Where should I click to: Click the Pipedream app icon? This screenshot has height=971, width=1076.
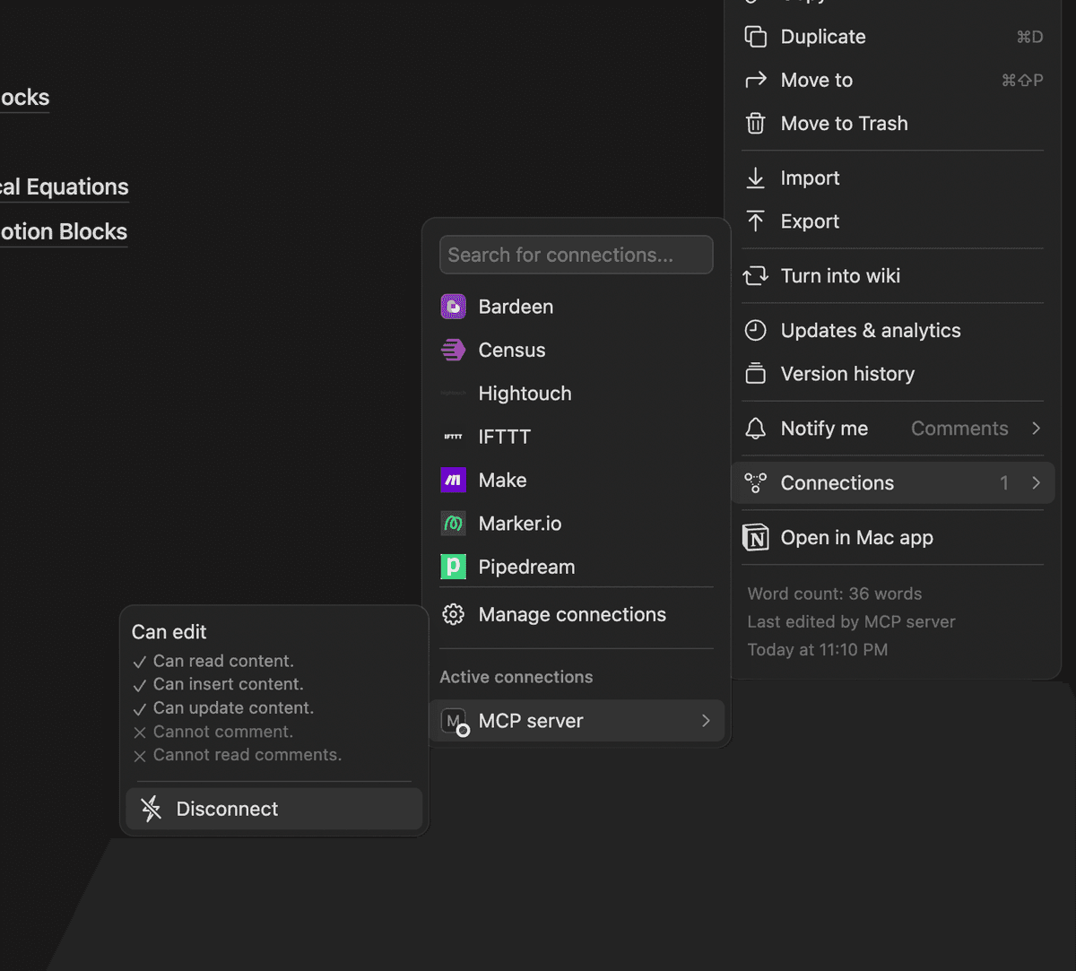click(x=454, y=567)
